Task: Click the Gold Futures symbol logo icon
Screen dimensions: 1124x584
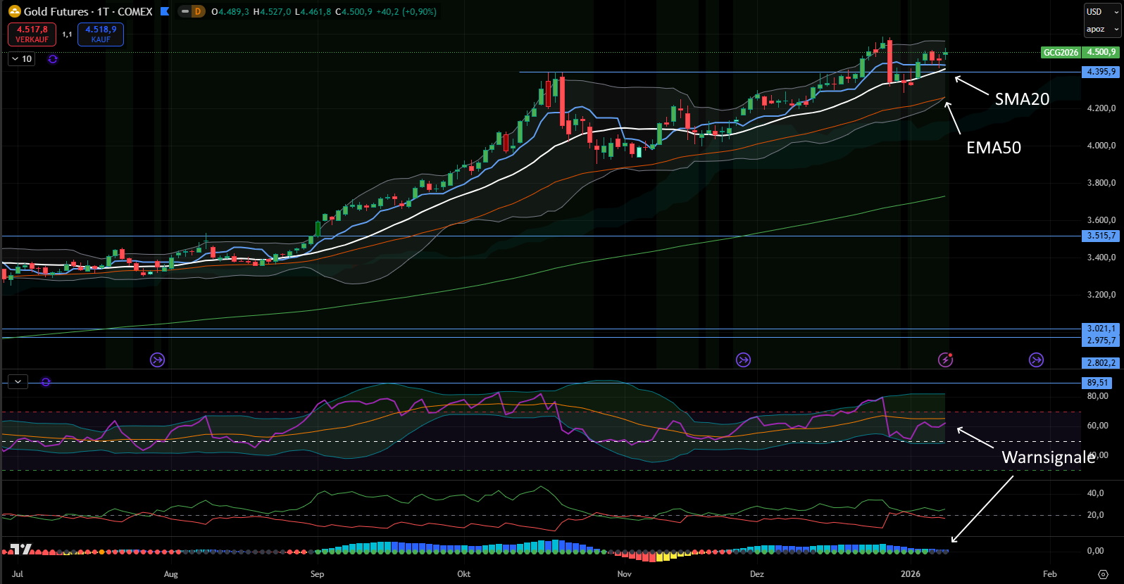Action: (14, 11)
